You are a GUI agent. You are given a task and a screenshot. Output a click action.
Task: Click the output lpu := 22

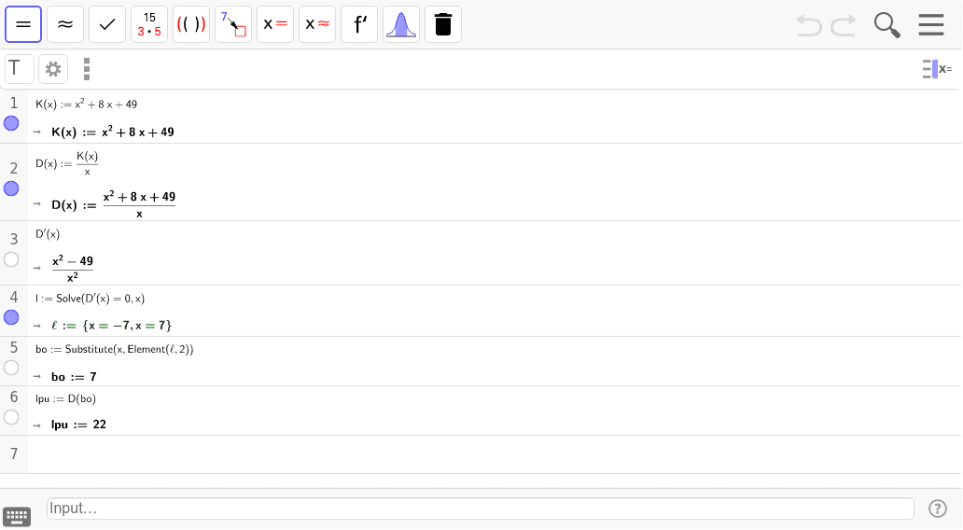[78, 425]
